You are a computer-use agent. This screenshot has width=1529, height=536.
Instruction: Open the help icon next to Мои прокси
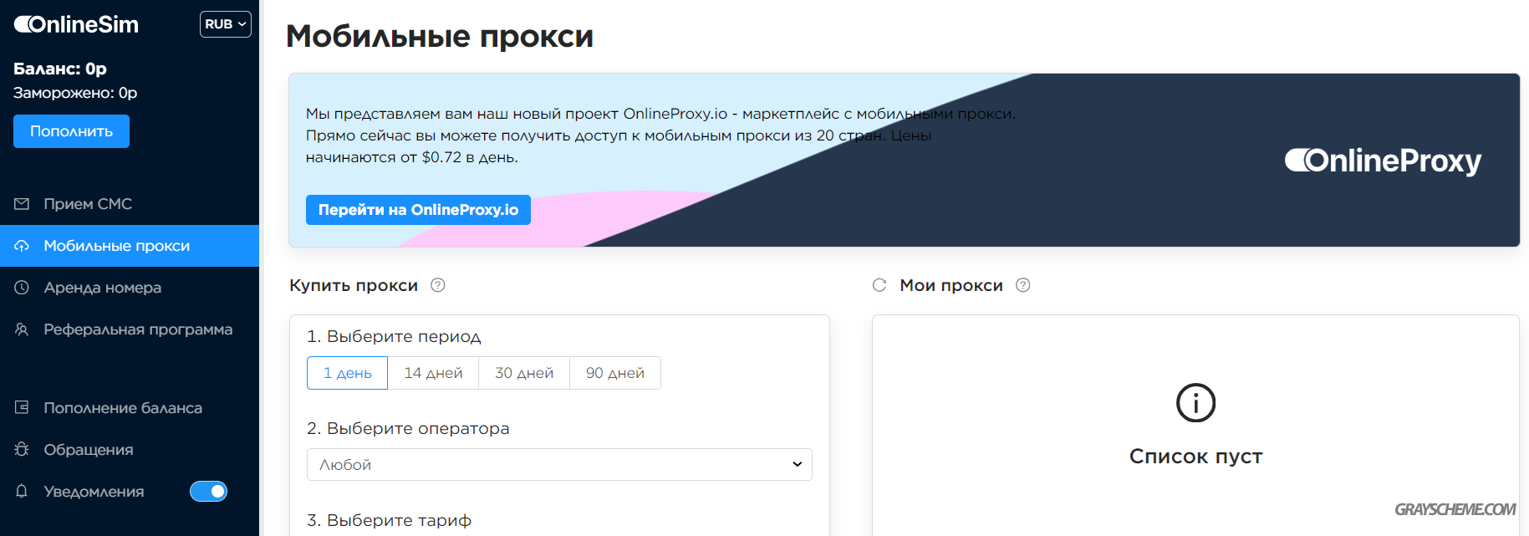coord(1023,285)
